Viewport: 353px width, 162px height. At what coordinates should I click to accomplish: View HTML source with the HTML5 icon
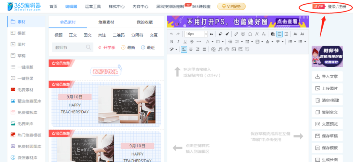247,49
